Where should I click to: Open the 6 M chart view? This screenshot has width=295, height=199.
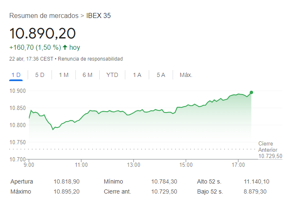pyautogui.click(x=88, y=75)
